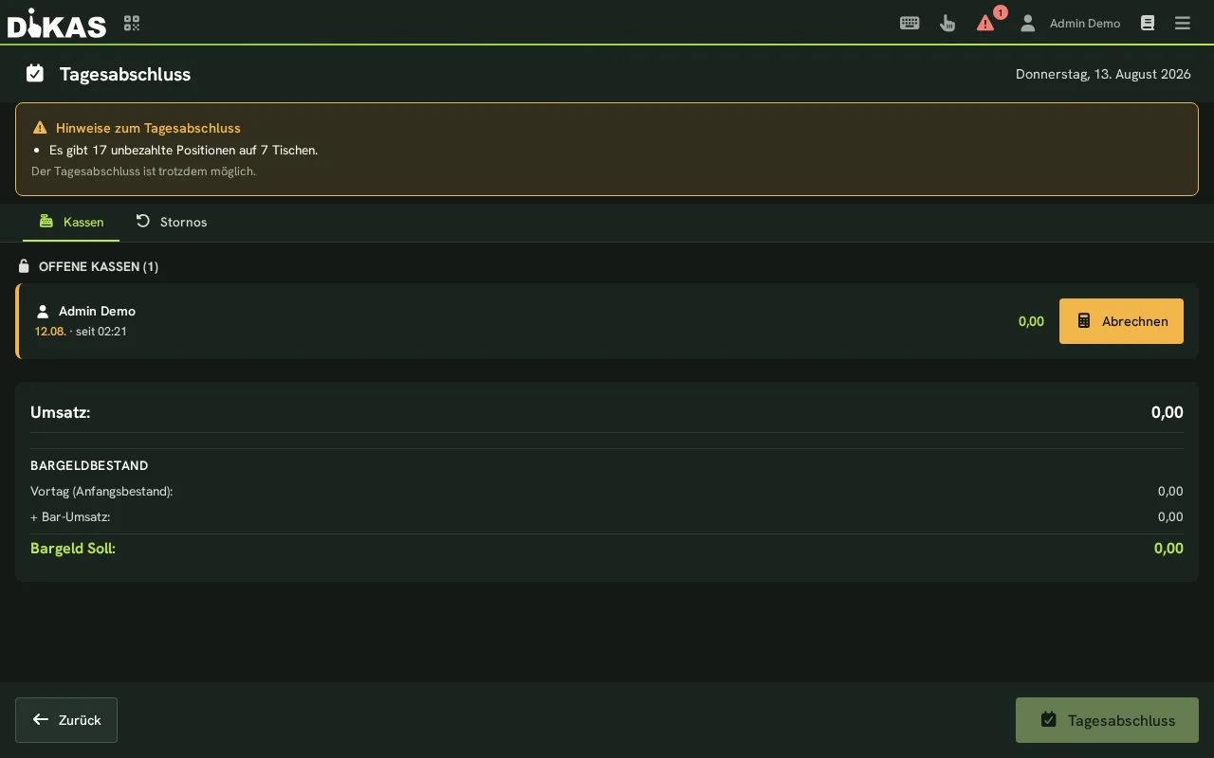Go back with the Zurück button
1214x758 pixels.
[x=66, y=720]
